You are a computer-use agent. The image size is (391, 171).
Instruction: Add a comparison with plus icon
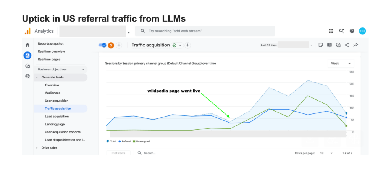tap(119, 45)
